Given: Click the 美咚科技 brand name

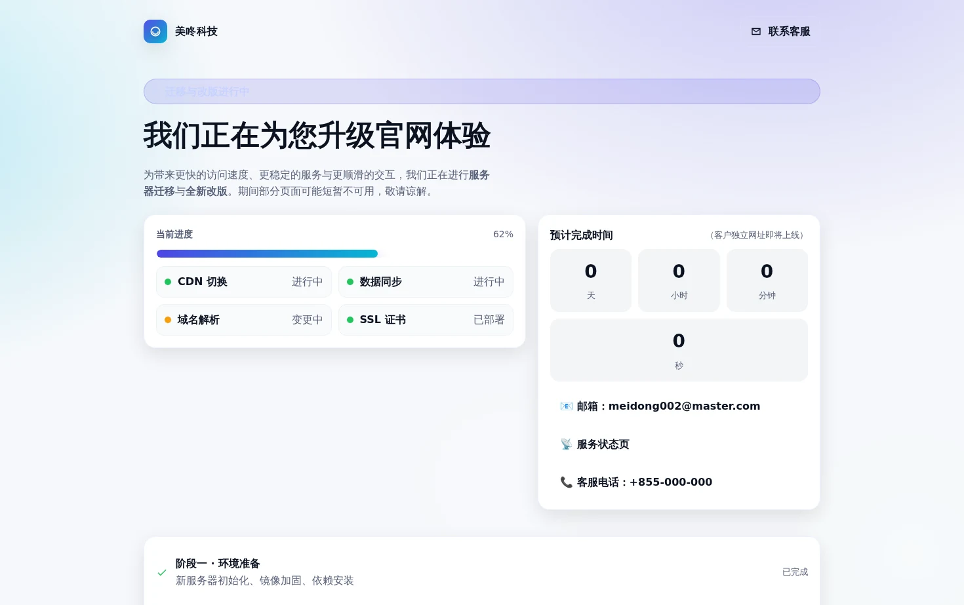Looking at the screenshot, I should click(196, 31).
